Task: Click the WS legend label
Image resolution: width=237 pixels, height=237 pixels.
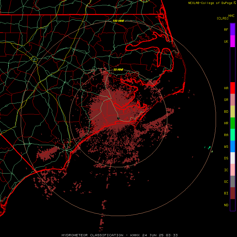Action: click(226, 146)
